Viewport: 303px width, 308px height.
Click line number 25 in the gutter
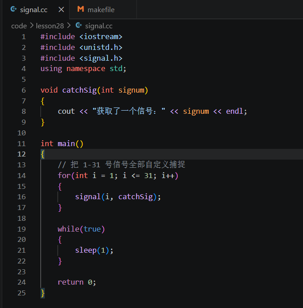pyautogui.click(x=22, y=293)
